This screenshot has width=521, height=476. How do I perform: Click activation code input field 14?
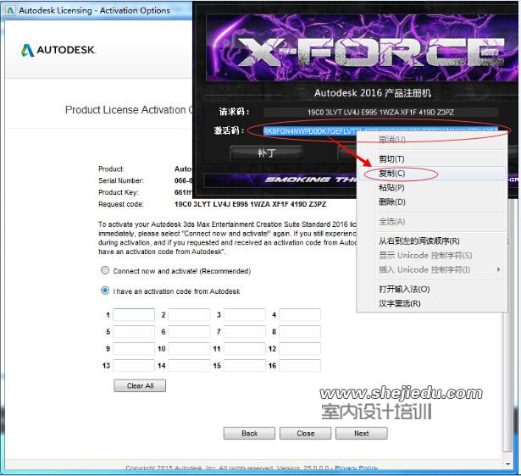(189, 365)
